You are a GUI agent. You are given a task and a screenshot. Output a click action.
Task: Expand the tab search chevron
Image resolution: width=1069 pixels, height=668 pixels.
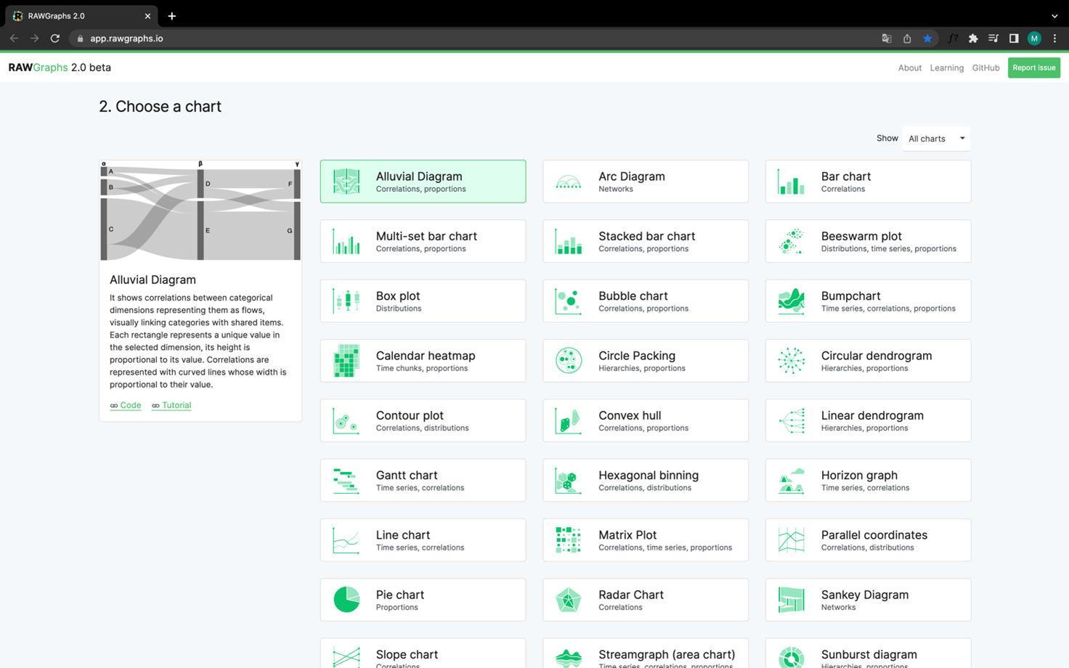point(1054,16)
